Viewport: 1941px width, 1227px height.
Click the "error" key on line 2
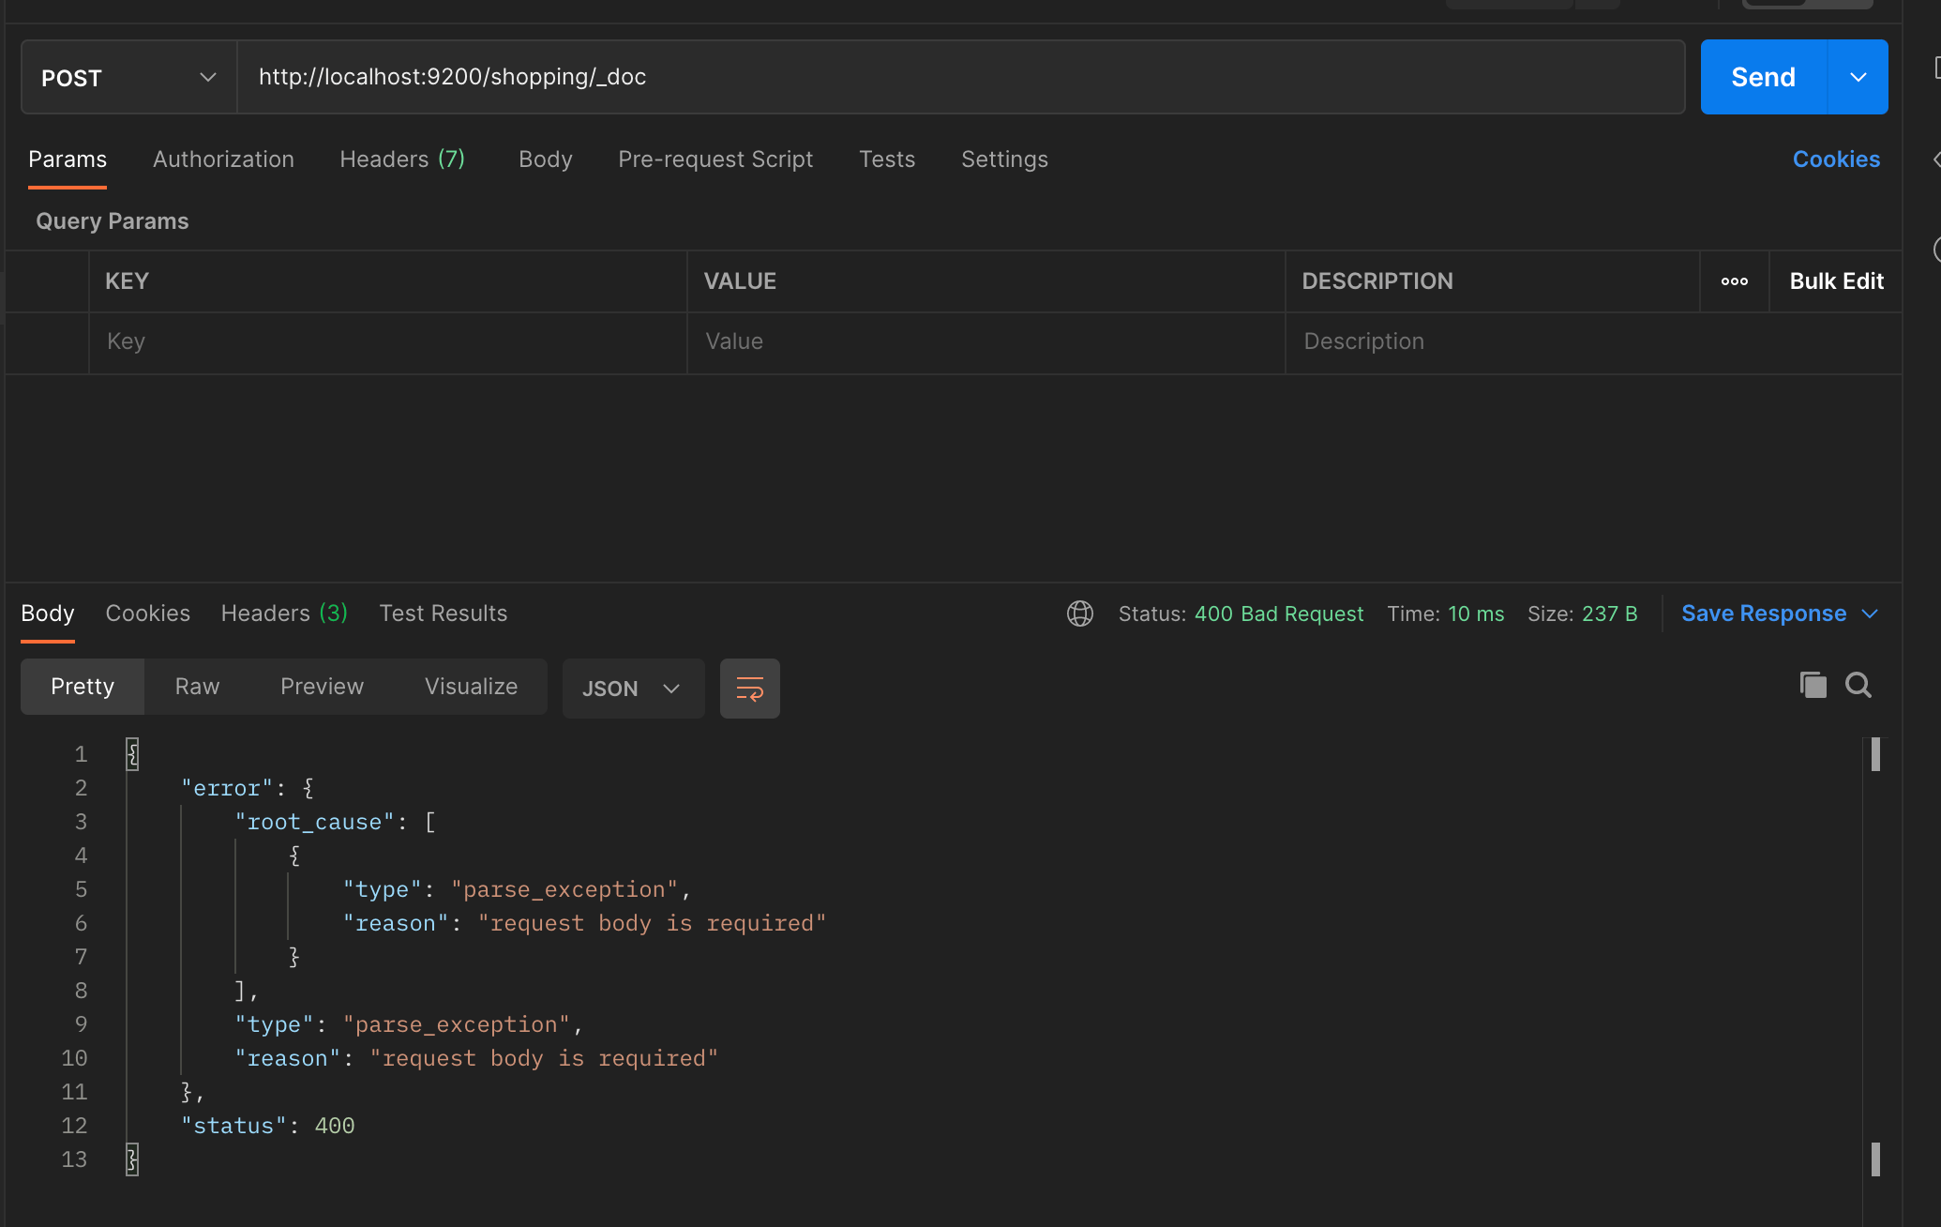click(x=227, y=788)
